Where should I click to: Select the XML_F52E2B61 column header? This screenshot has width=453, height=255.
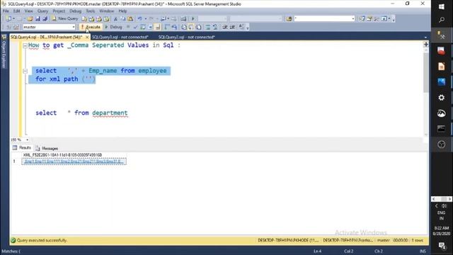coord(74,155)
